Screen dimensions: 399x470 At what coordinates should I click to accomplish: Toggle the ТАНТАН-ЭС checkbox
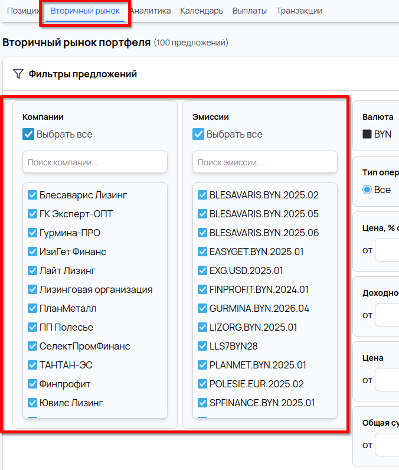coord(32,365)
